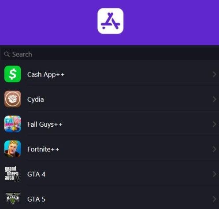219x209 pixels.
Task: Expand the Fall Guys++ row chevron
Action: [x=215, y=125]
